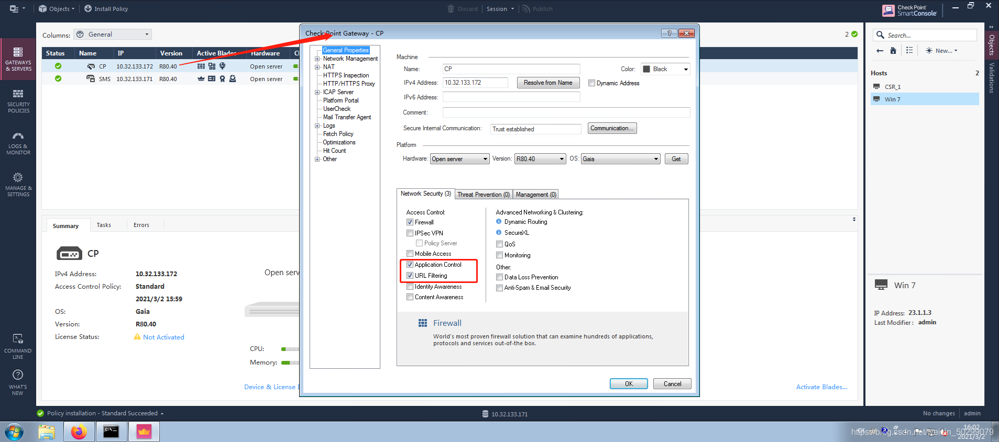Click the Get button

tap(676, 159)
